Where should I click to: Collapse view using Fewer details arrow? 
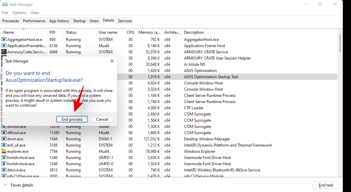tap(5, 185)
